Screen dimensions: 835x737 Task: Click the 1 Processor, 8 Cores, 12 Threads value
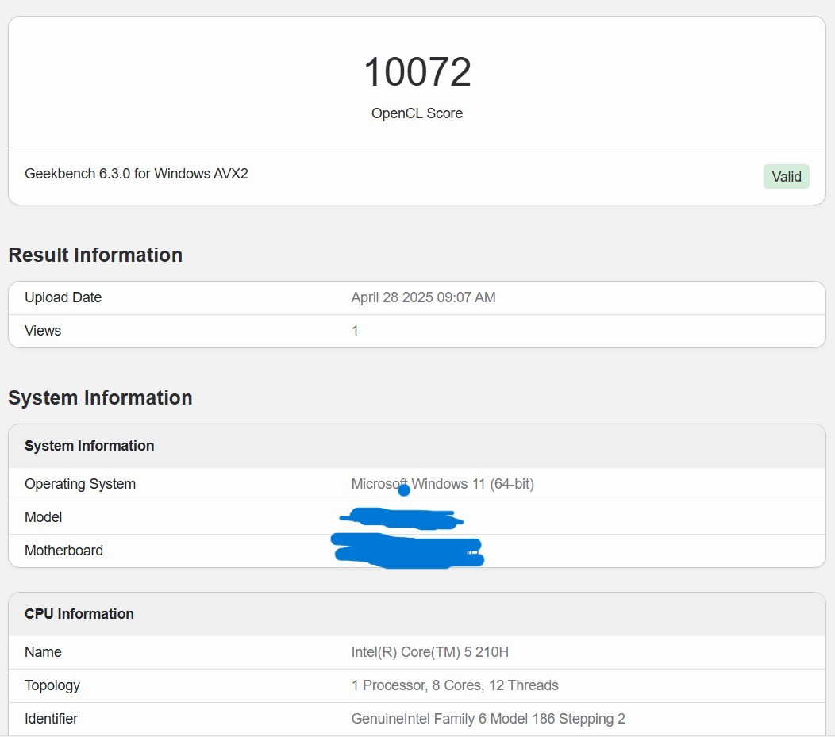click(455, 685)
